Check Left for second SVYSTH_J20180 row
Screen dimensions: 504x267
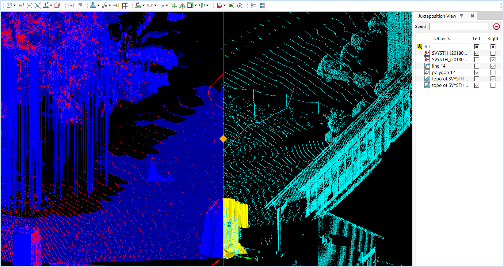point(477,60)
